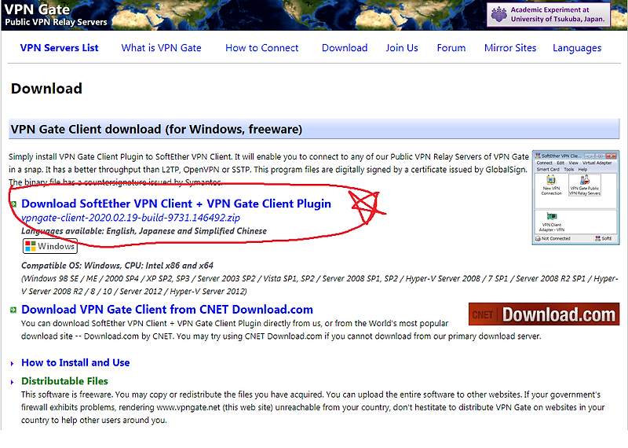Open How to Install and Use link
The width and height of the screenshot is (628, 448).
click(x=75, y=362)
